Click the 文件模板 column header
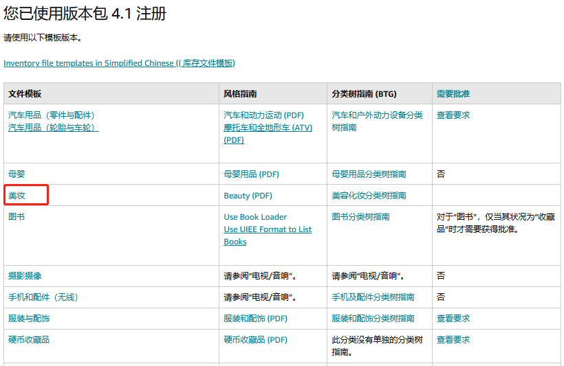The width and height of the screenshot is (564, 366). point(25,94)
